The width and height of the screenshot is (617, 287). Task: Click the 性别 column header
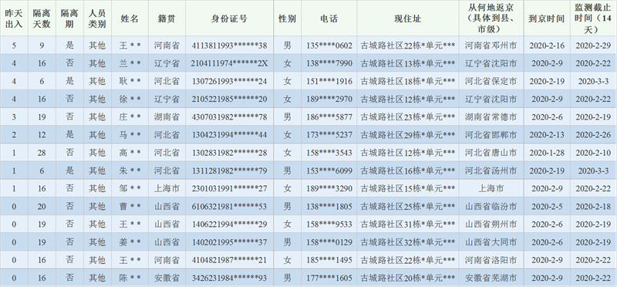point(288,19)
